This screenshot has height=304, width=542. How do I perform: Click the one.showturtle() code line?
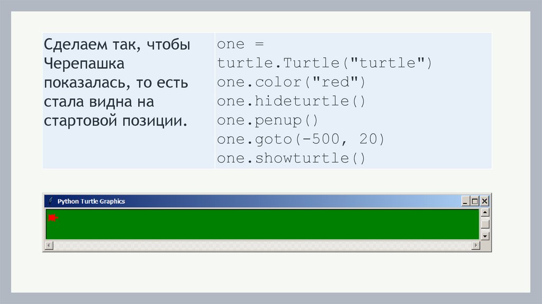292,158
